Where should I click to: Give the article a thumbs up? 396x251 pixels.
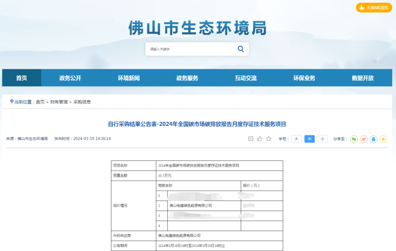tap(260, 139)
